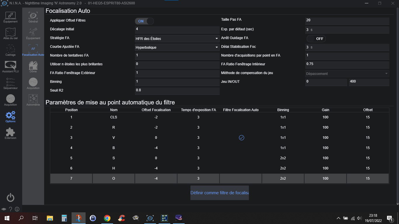The height and width of the screenshot is (224, 399).
Task: Click the Taille Pas FA input field
Action: point(347,21)
